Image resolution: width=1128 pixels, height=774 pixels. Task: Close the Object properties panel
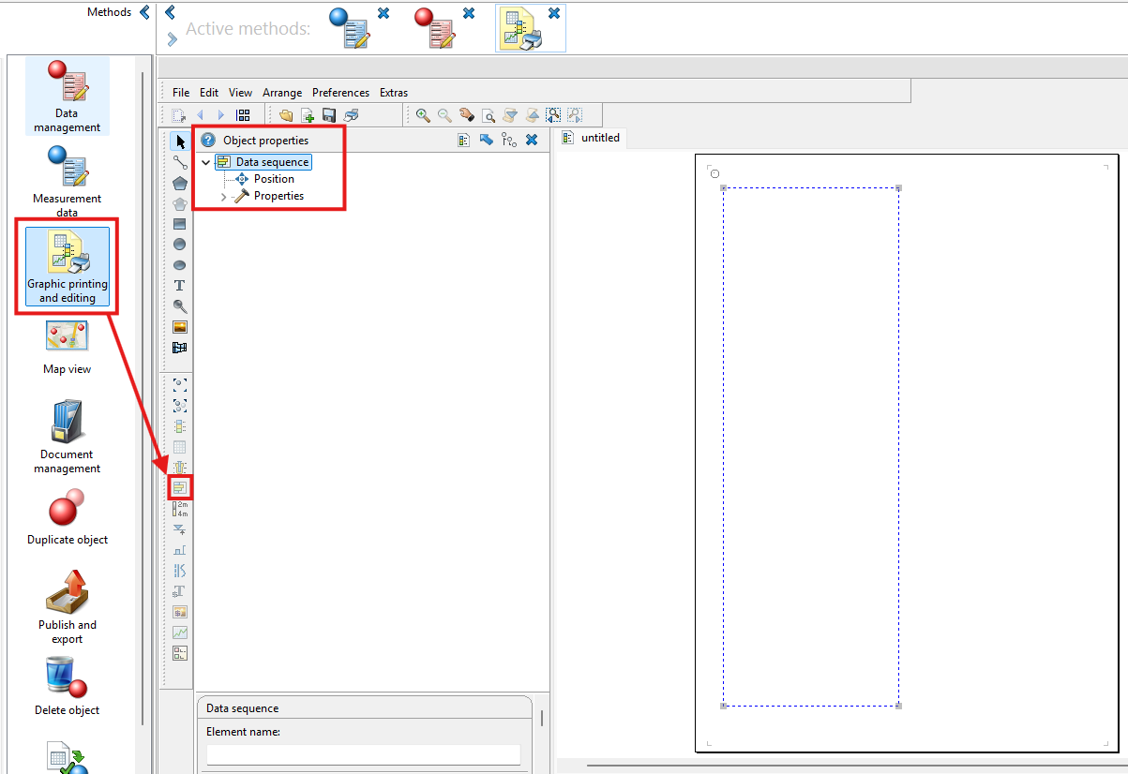tap(532, 141)
